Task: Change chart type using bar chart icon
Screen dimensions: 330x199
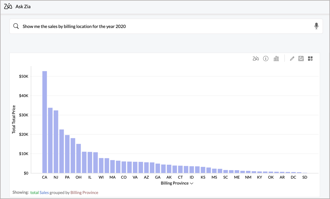Action: pyautogui.click(x=276, y=59)
